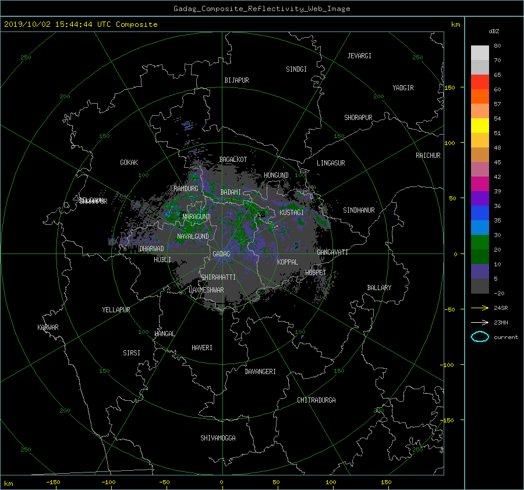Click the JEVARGI city label
This screenshot has width=524, height=490.
[359, 56]
